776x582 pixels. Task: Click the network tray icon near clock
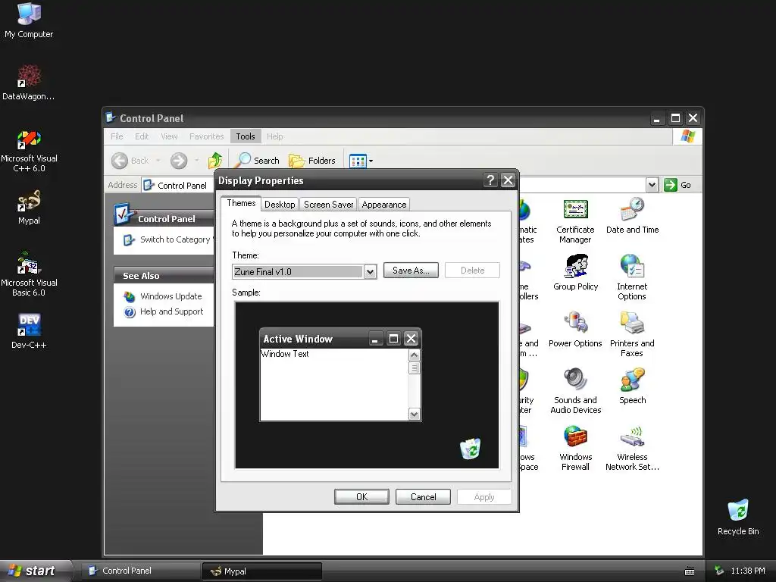point(720,571)
